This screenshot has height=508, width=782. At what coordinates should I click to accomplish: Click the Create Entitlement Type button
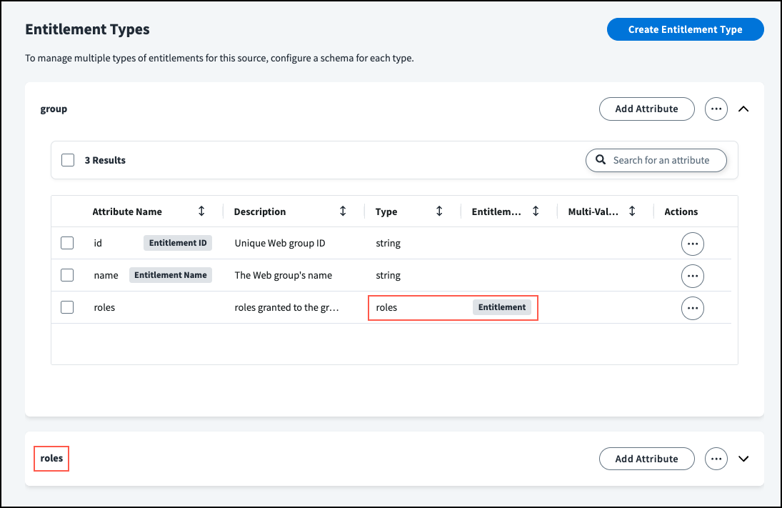pyautogui.click(x=685, y=29)
